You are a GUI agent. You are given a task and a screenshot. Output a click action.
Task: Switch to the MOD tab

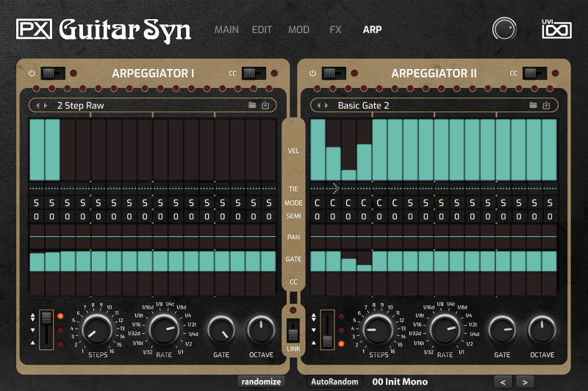(x=298, y=29)
